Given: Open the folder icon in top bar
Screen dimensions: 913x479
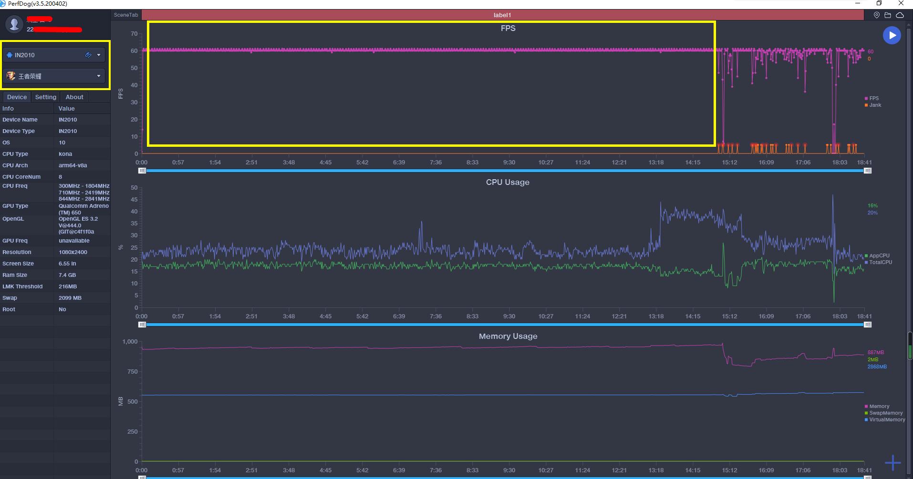Looking at the screenshot, I should pyautogui.click(x=888, y=15).
